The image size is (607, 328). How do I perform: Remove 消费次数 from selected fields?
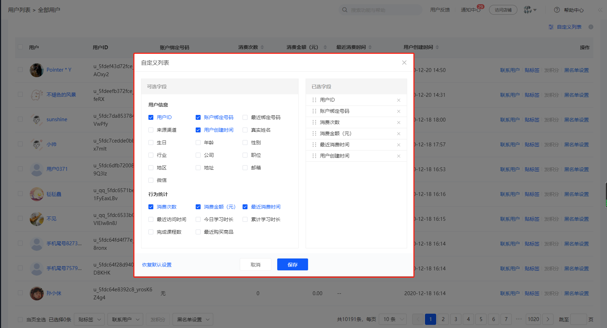(x=399, y=123)
